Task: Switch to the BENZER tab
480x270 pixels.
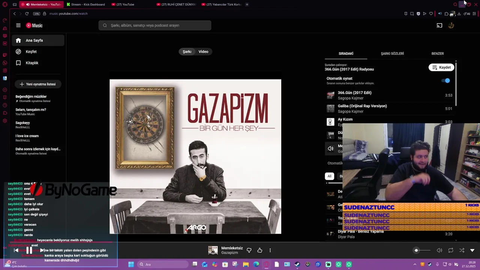Action: [438, 54]
